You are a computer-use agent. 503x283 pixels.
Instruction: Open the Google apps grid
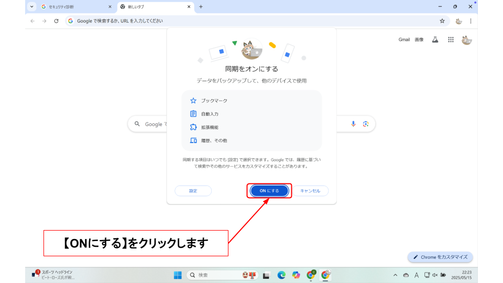coord(451,40)
